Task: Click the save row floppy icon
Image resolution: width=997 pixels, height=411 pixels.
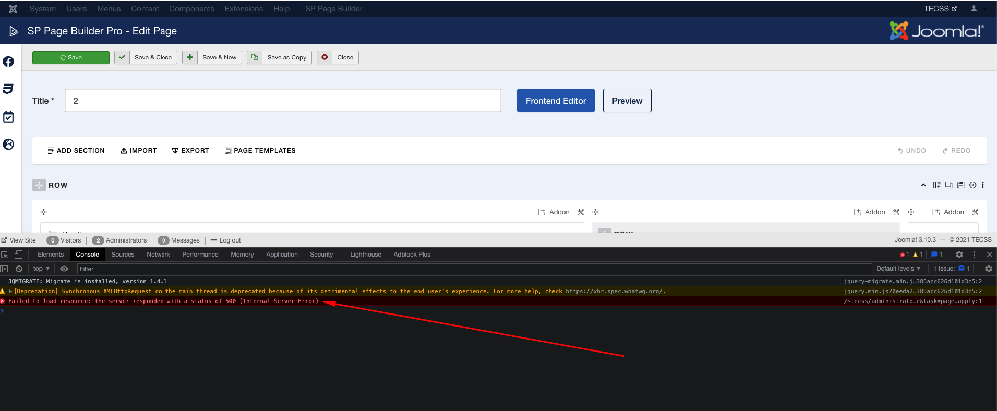Action: coord(960,185)
